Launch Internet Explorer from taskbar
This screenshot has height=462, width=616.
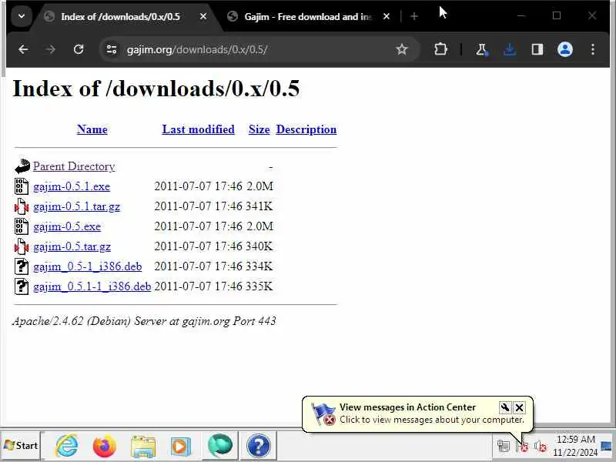pos(66,446)
